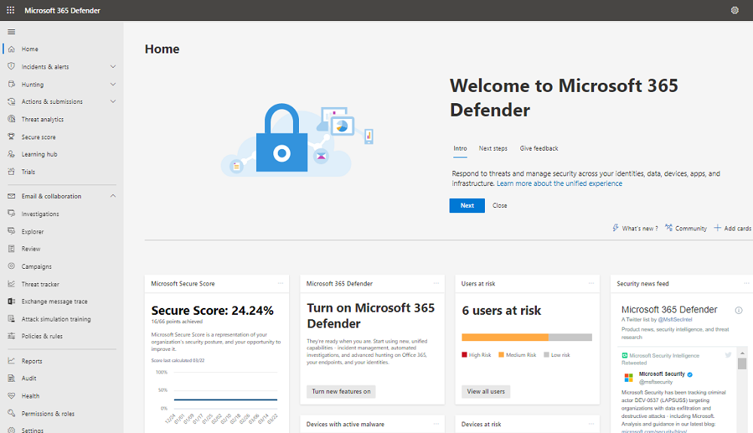Image resolution: width=753 pixels, height=433 pixels.
Task: Expand Incidents & alerts section
Action: (113, 67)
